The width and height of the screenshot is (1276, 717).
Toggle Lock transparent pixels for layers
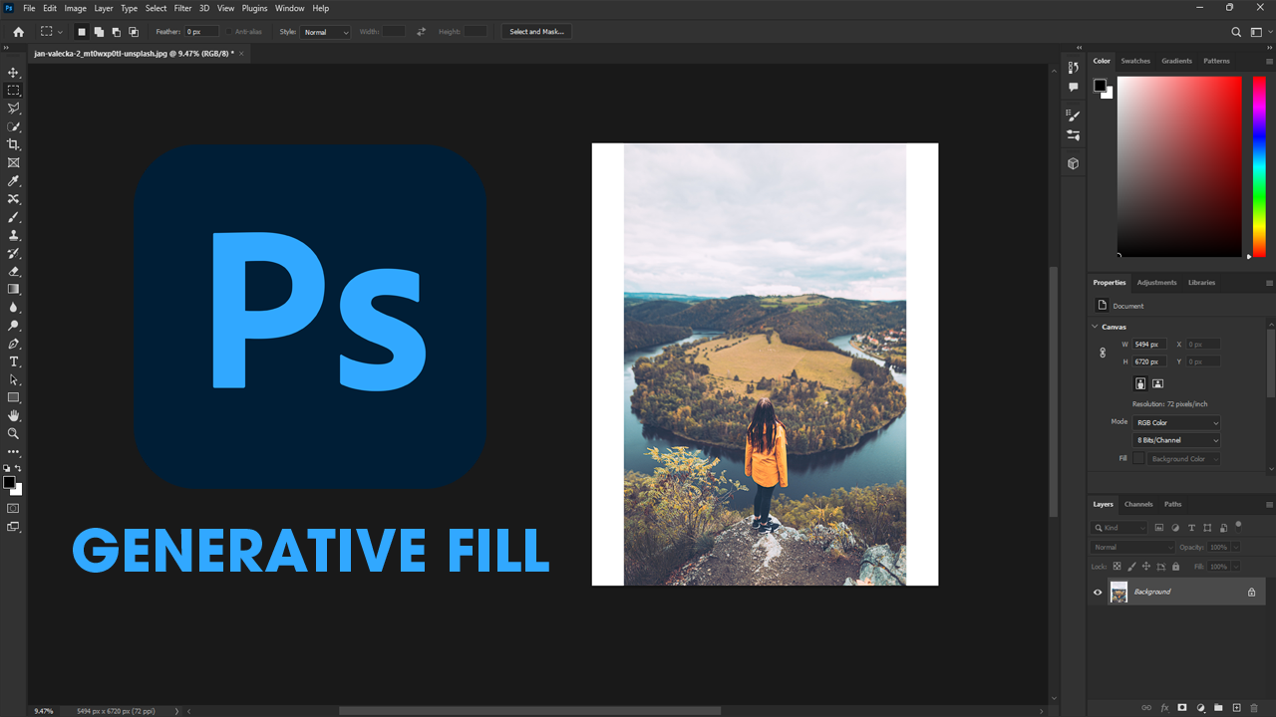click(x=1116, y=566)
